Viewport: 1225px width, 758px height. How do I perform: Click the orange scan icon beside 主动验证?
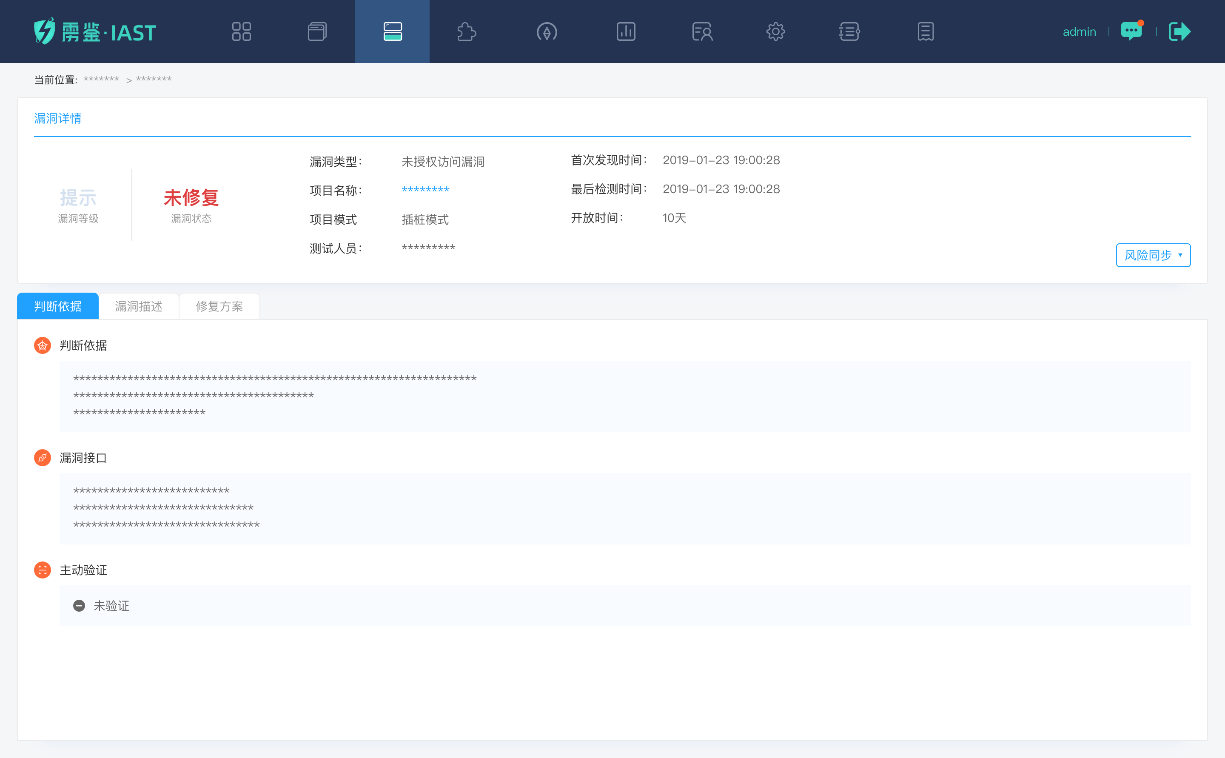pos(43,570)
